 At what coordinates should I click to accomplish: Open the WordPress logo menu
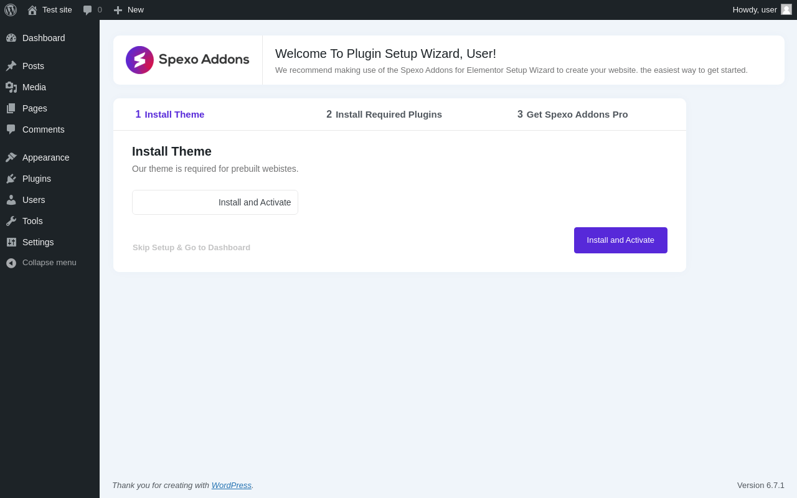[11, 10]
